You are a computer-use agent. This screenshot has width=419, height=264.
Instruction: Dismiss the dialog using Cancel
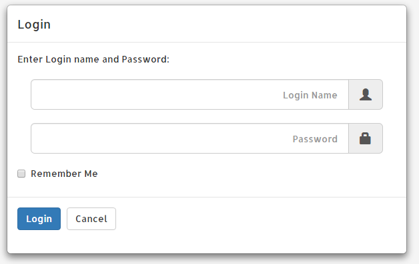[x=91, y=219]
